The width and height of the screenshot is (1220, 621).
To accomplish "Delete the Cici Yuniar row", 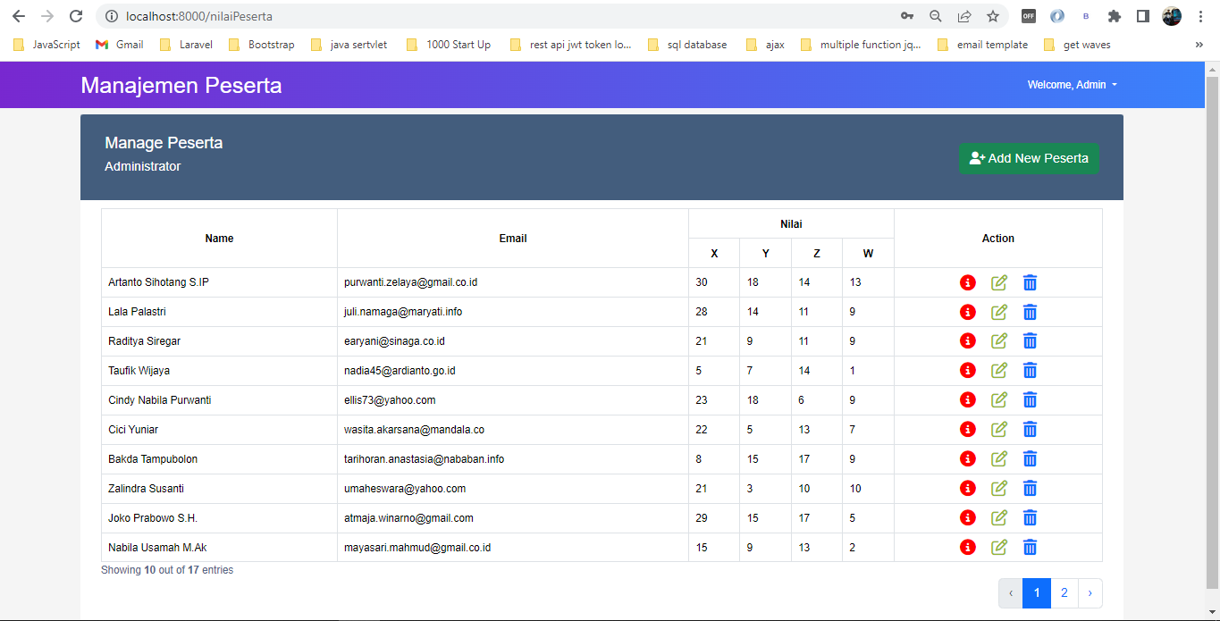I will [1030, 430].
